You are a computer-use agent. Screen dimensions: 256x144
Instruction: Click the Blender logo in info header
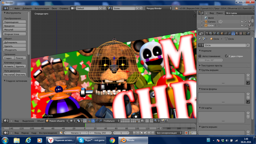(176, 8)
